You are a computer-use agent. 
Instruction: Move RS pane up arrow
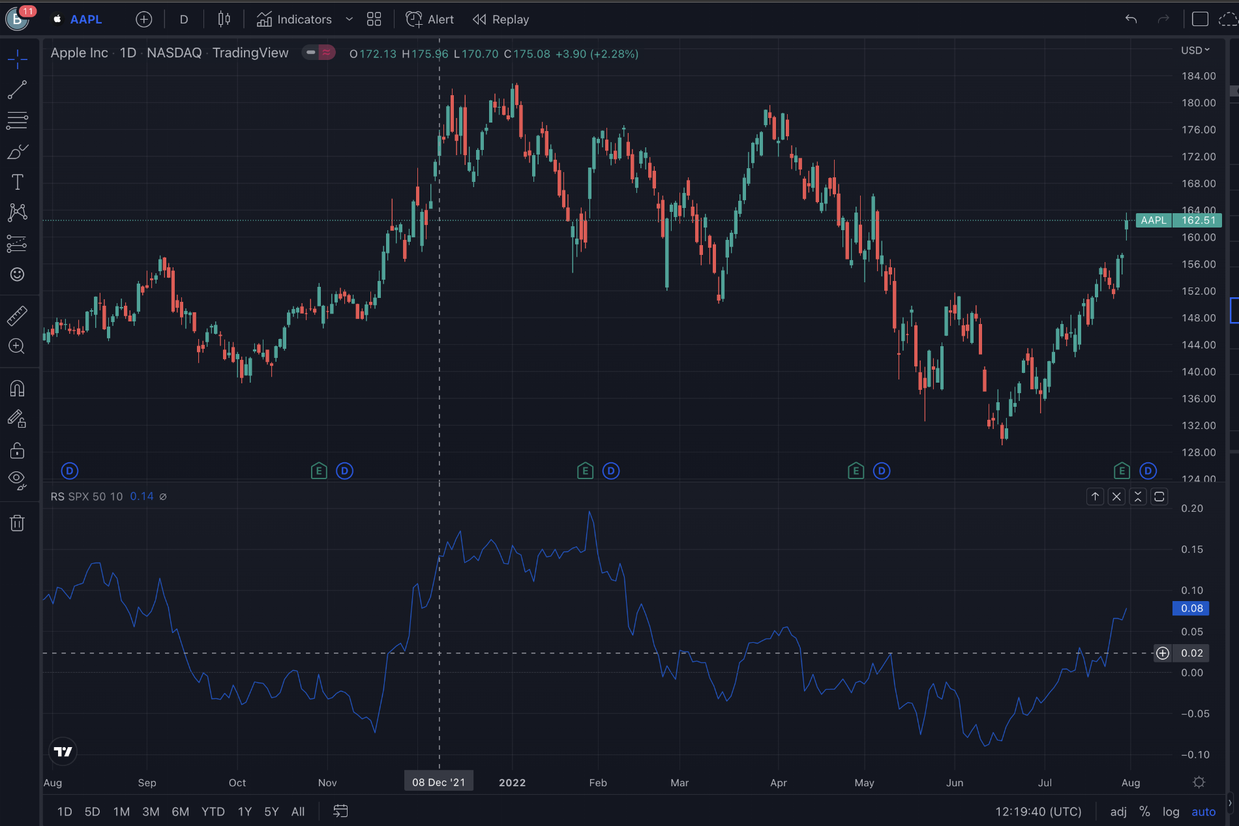coord(1096,497)
